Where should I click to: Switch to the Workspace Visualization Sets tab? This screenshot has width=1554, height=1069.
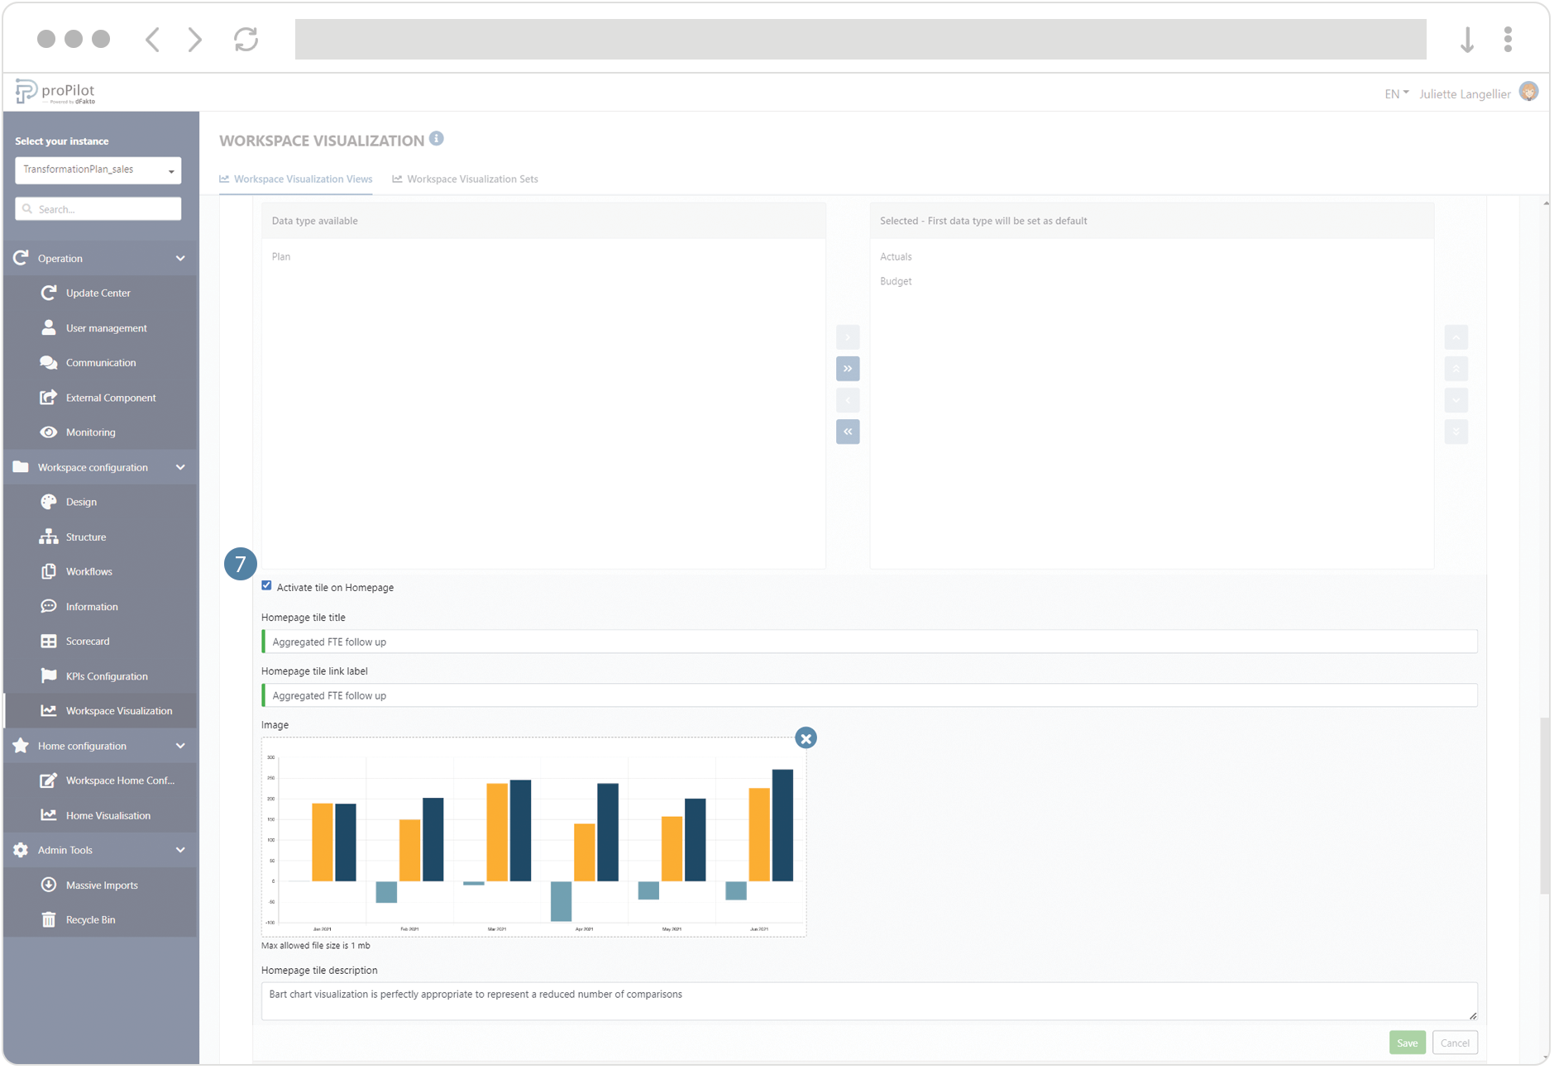473,179
